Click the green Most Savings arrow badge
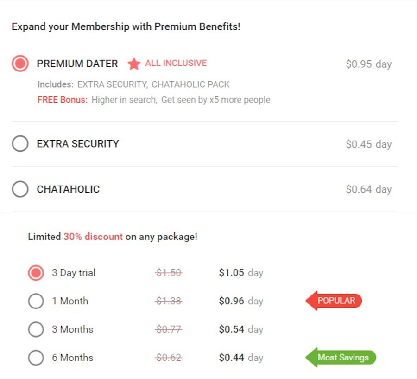 click(x=341, y=357)
